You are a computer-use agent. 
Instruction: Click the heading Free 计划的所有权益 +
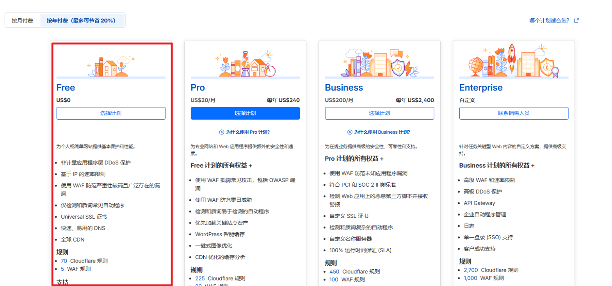[x=221, y=166]
